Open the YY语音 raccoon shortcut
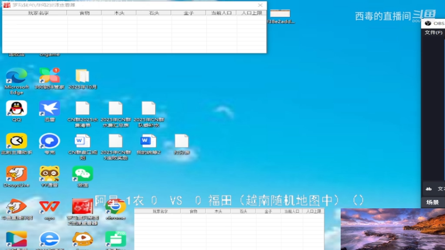 [x=50, y=177]
